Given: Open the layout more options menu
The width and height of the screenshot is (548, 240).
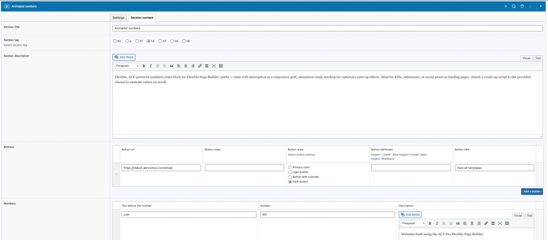Looking at the screenshot, I should 530,6.
